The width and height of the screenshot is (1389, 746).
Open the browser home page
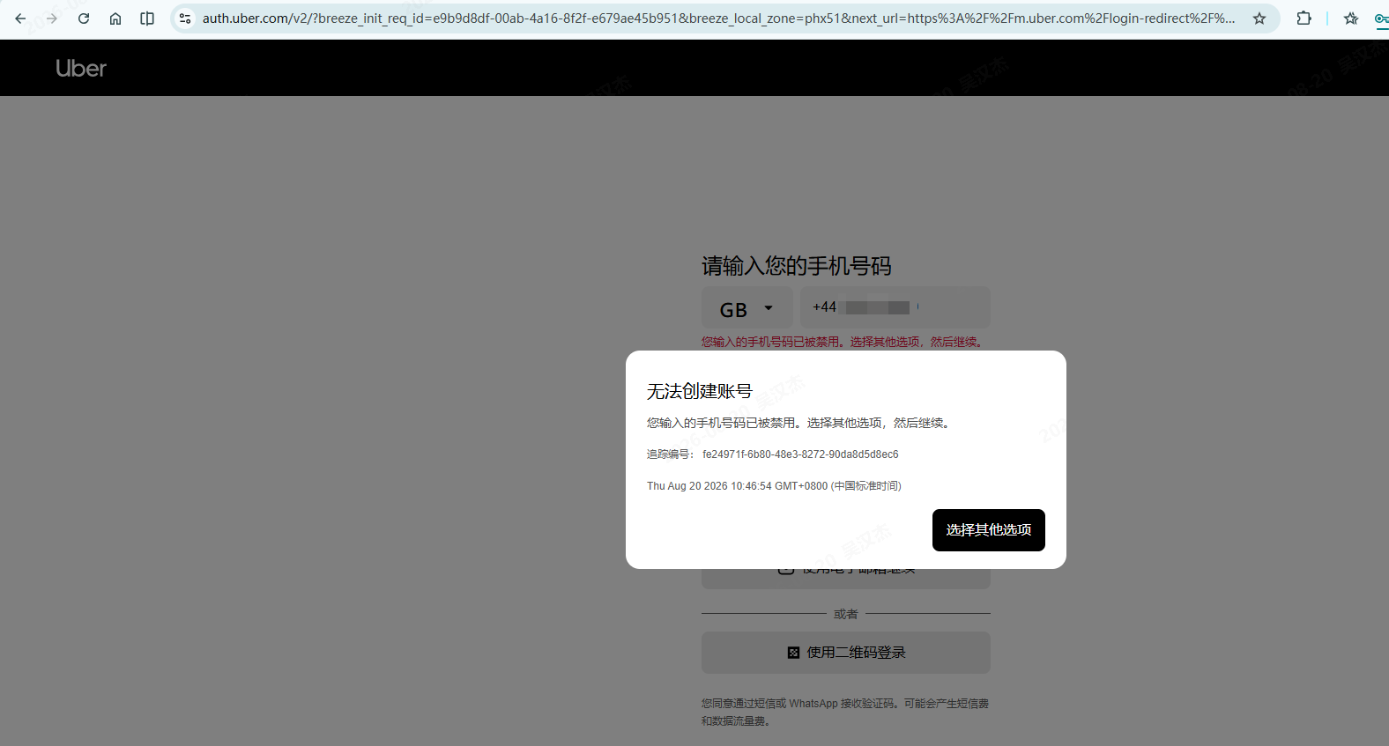(115, 18)
